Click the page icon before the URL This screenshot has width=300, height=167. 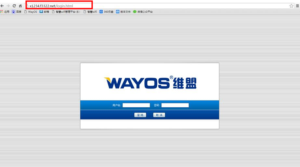27,6
